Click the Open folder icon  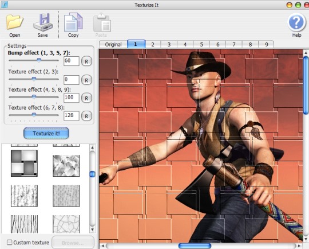[x=15, y=22]
